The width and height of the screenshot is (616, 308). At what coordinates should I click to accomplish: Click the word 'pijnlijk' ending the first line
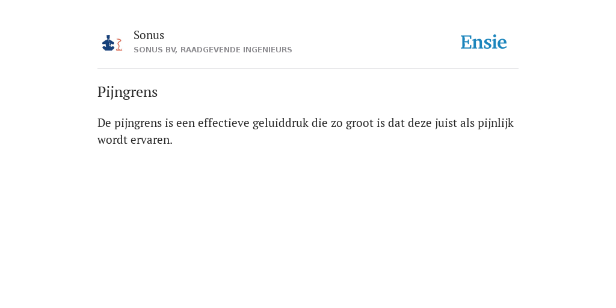(496, 123)
